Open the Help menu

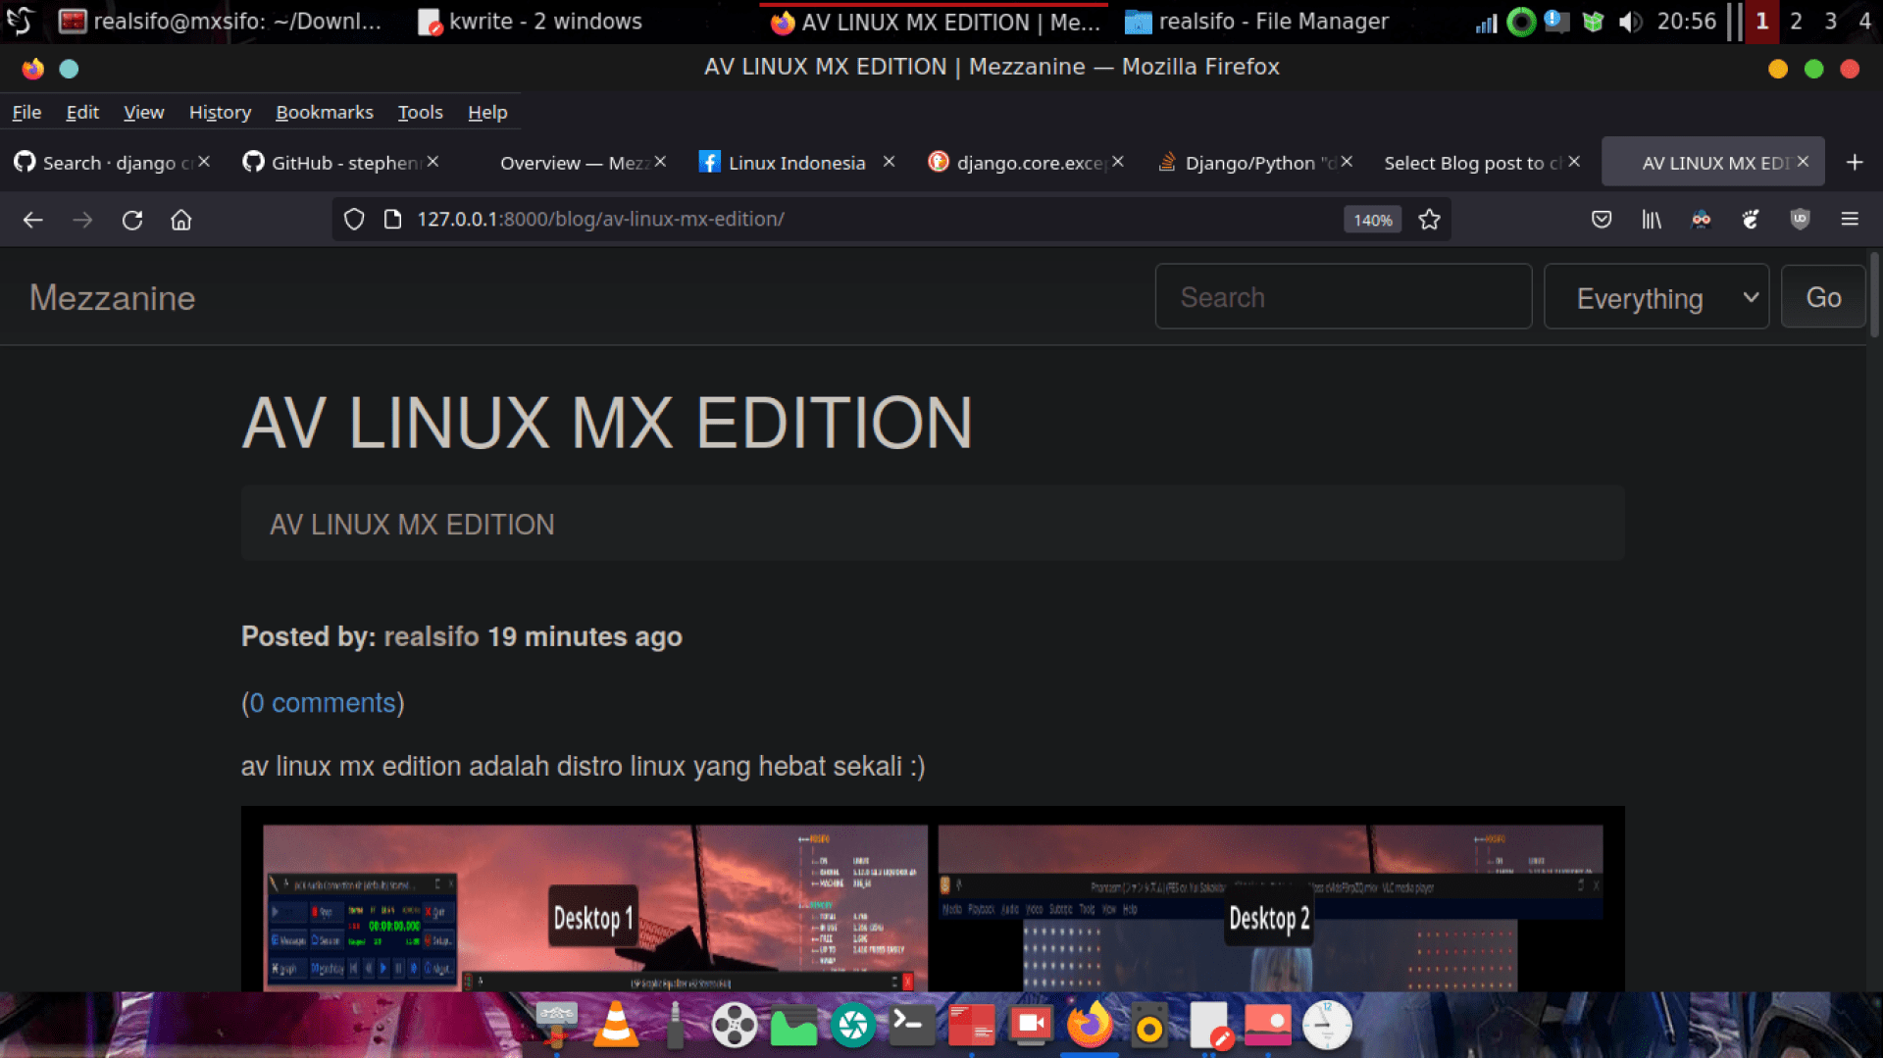tap(487, 113)
